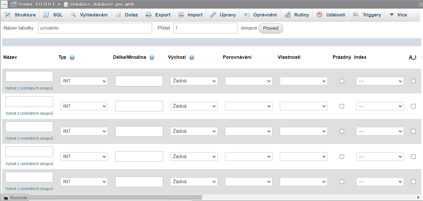The width and height of the screenshot is (423, 201).
Task: Open the Vyhledávání tab
Action: (89, 15)
